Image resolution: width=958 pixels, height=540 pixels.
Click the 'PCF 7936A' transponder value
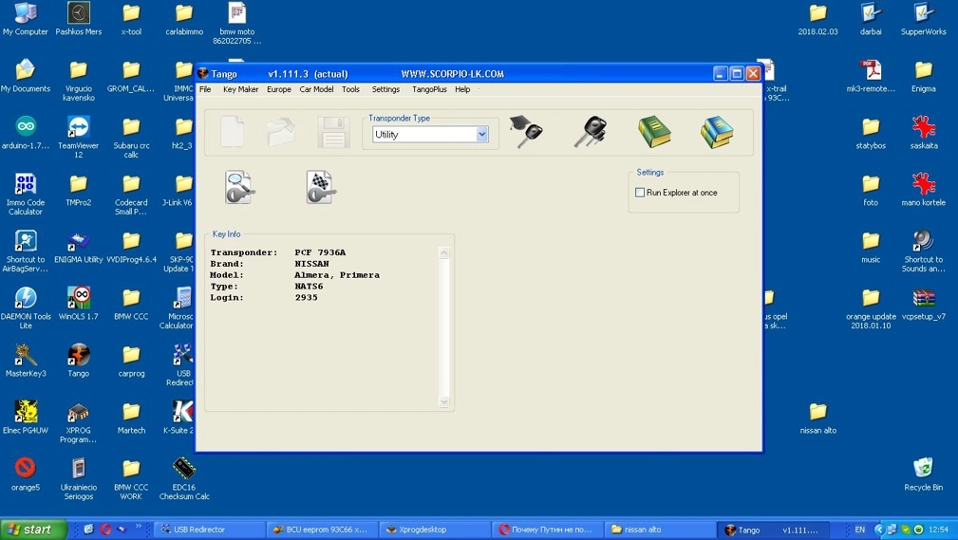pos(320,252)
